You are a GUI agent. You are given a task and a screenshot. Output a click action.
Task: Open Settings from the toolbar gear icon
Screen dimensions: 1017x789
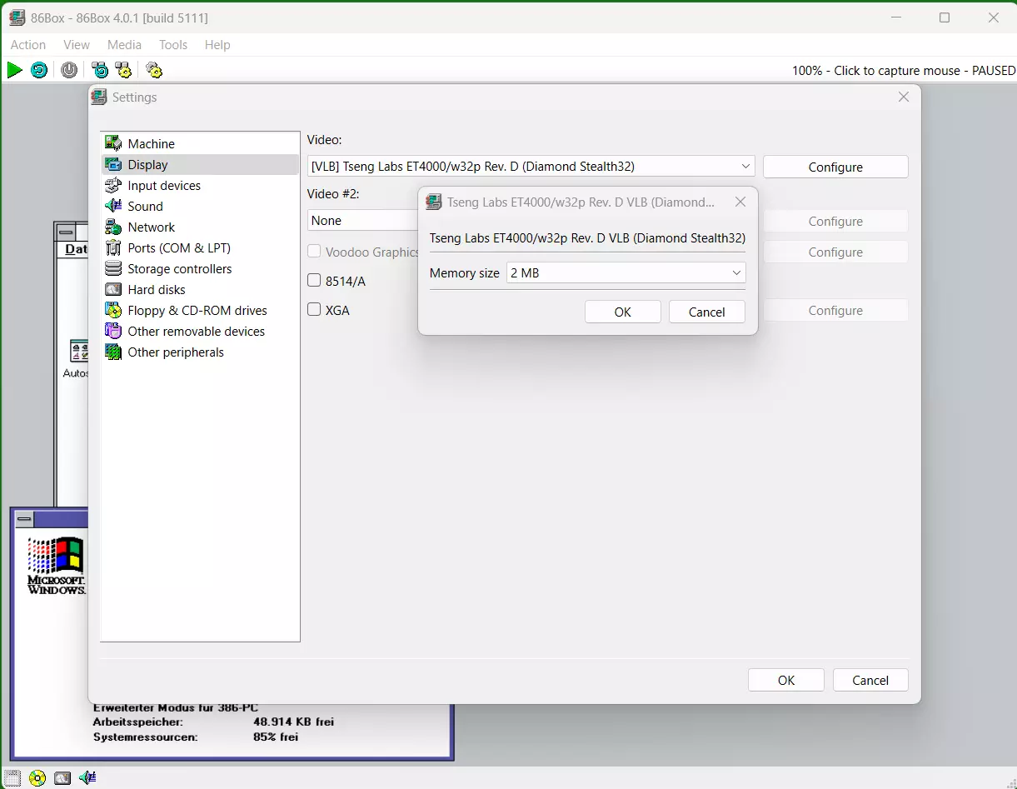click(x=153, y=70)
